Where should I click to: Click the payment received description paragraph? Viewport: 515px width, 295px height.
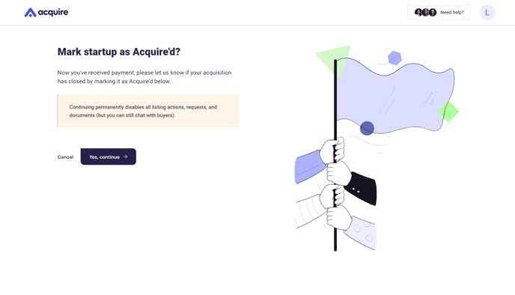pos(144,77)
